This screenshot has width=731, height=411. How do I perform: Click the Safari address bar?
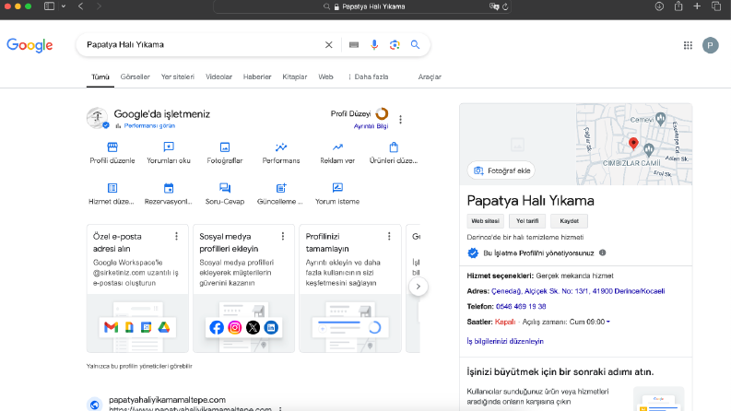(362, 6)
